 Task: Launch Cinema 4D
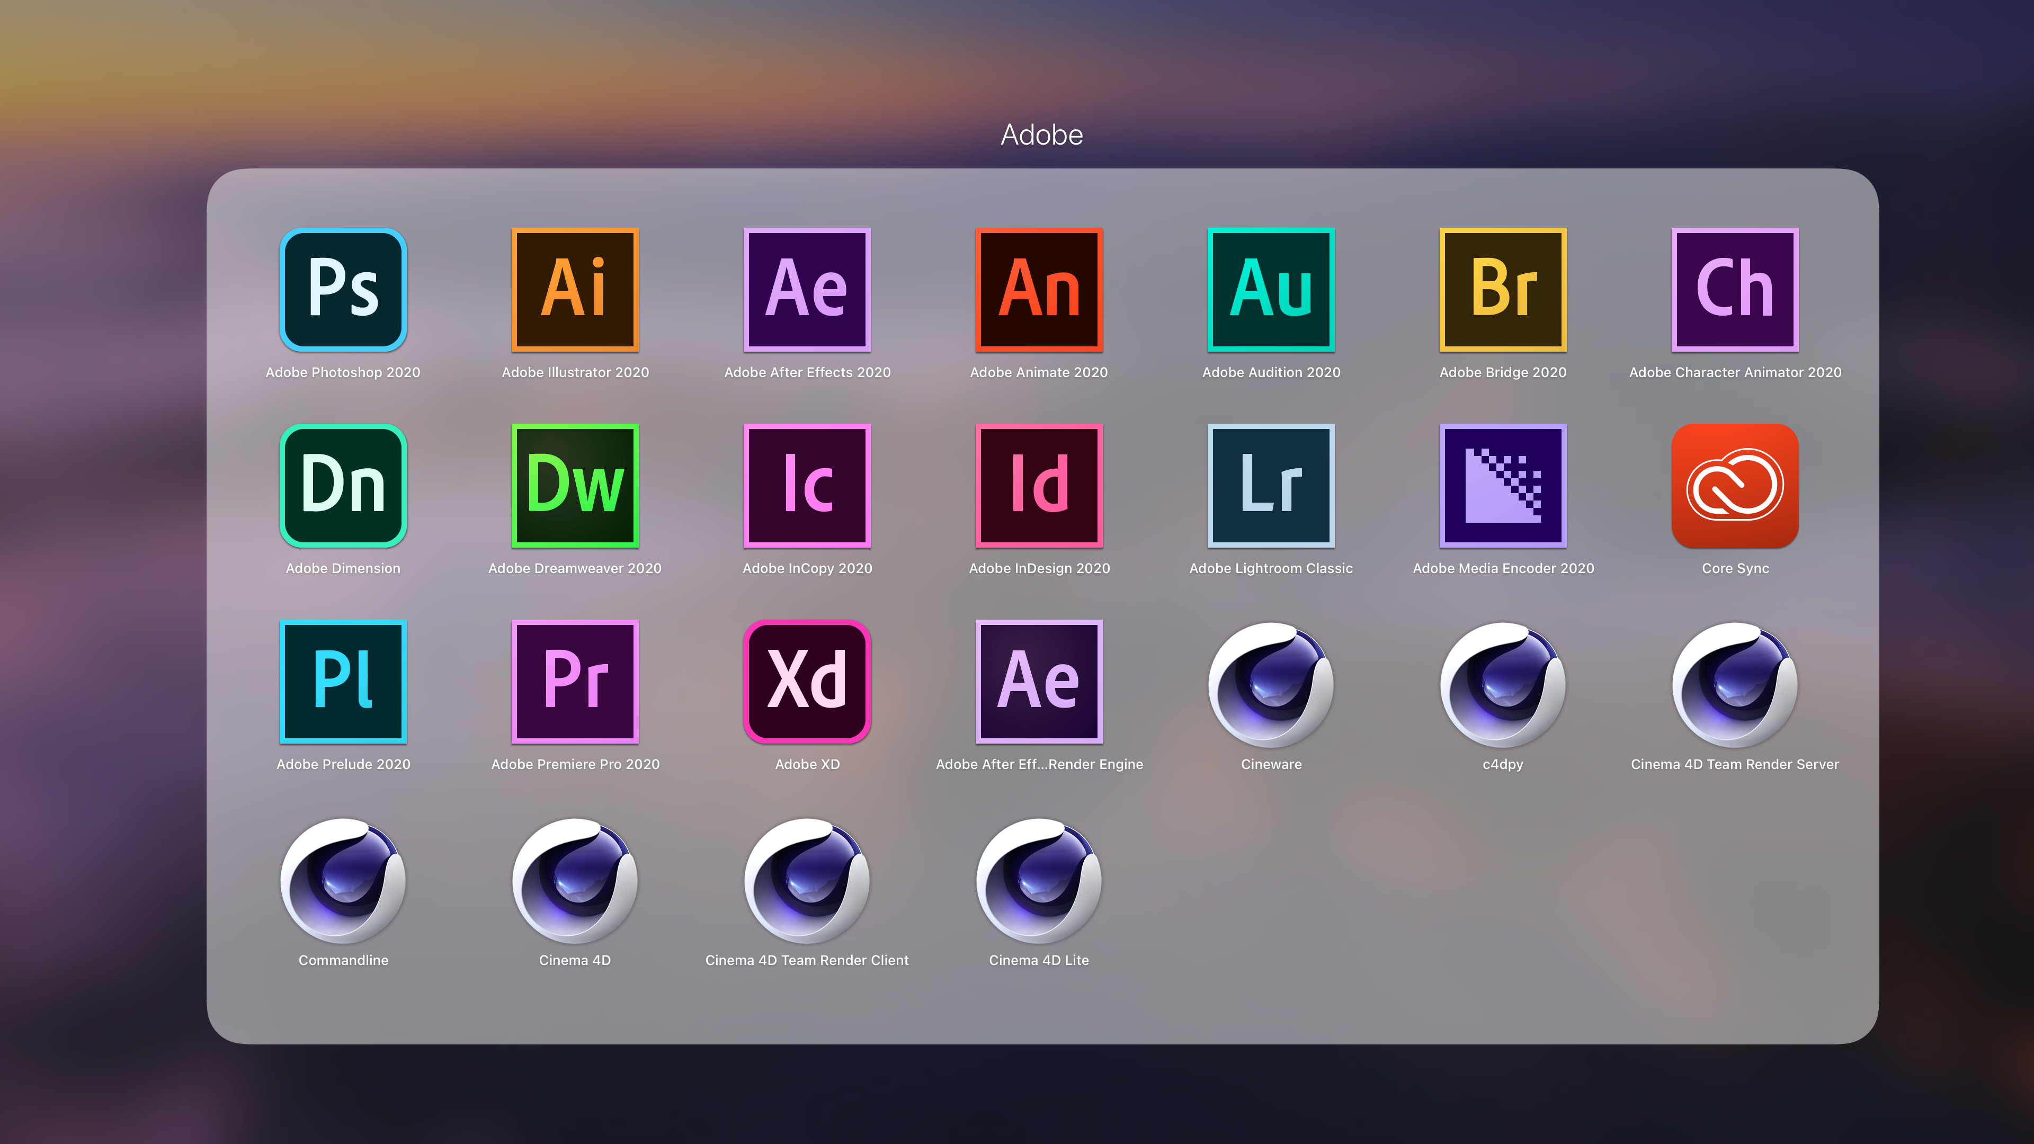pos(575,882)
